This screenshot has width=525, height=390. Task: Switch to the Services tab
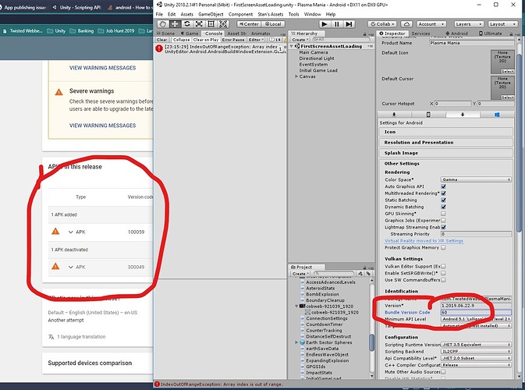click(420, 34)
